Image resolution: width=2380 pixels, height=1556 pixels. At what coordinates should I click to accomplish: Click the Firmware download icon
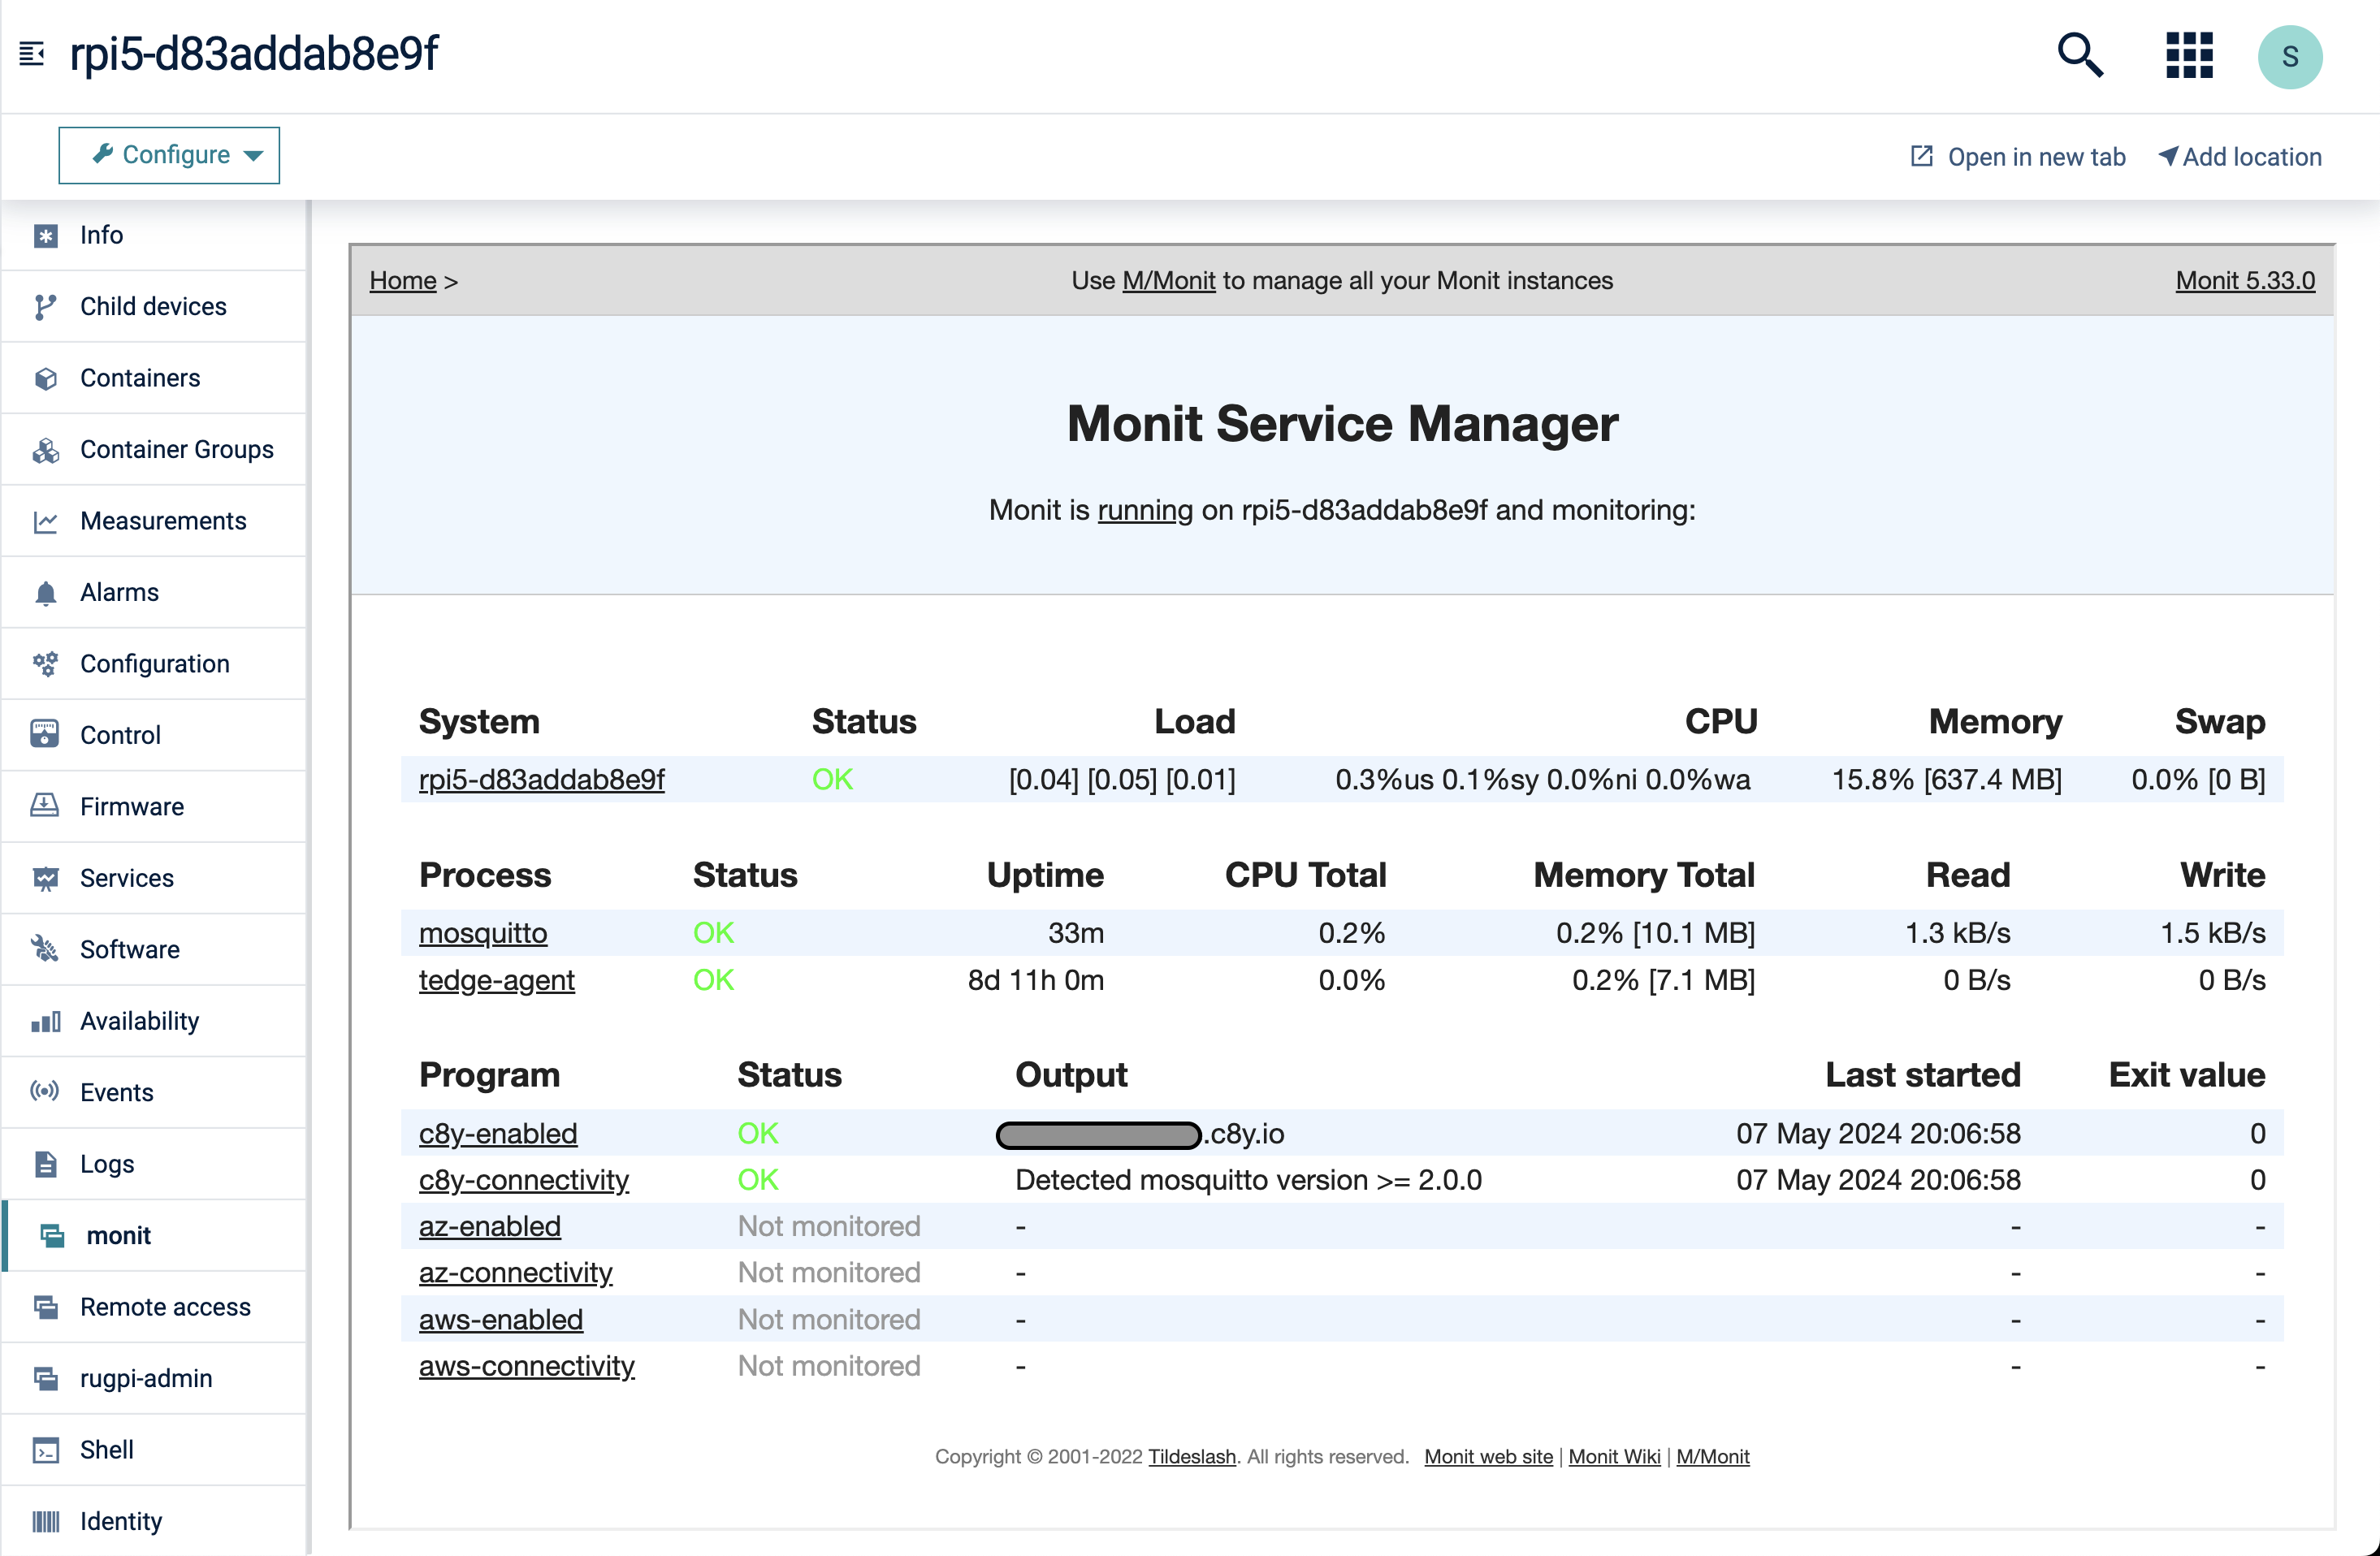pos(45,806)
